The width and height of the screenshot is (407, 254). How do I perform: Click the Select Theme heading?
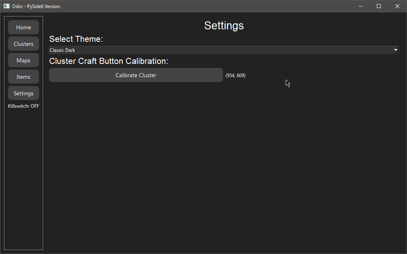pos(76,39)
